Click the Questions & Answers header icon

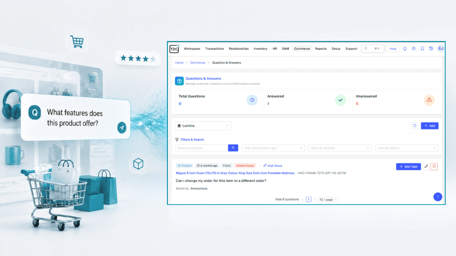point(179,81)
